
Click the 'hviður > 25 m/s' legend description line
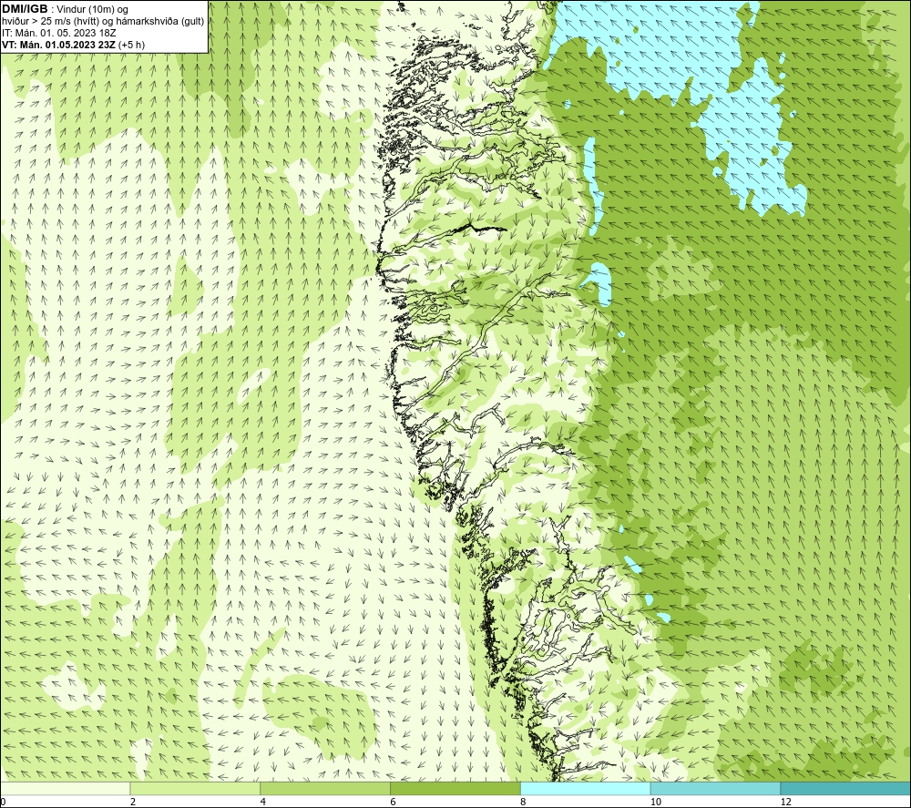(103, 22)
